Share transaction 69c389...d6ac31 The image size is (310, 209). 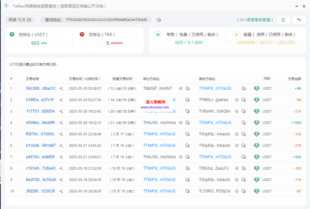click(61, 88)
